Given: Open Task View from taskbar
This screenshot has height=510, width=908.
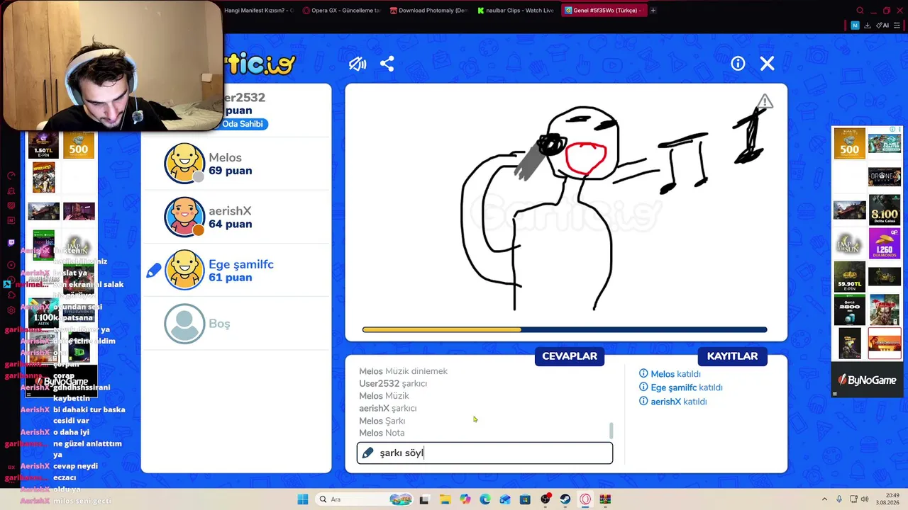Looking at the screenshot, I should (424, 499).
